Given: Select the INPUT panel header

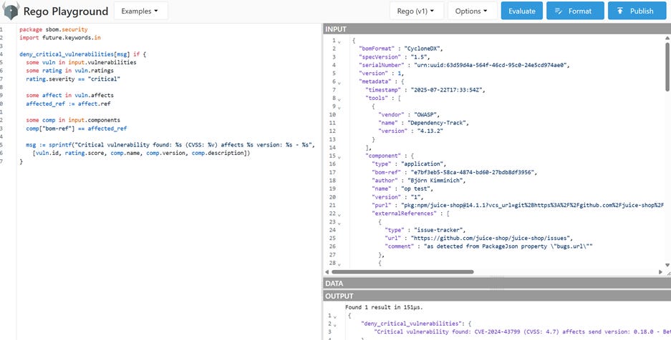Looking at the screenshot, I should tap(497, 29).
